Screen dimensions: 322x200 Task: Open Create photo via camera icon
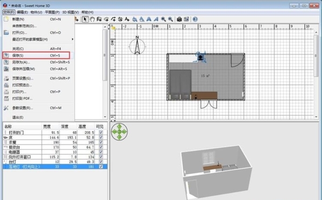(179, 19)
